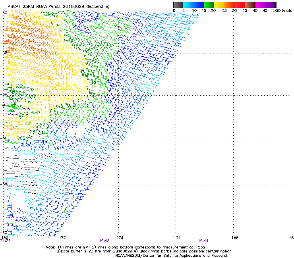Click the latitude label '-54'
The image size is (294, 258).
pyautogui.click(x=4, y=94)
